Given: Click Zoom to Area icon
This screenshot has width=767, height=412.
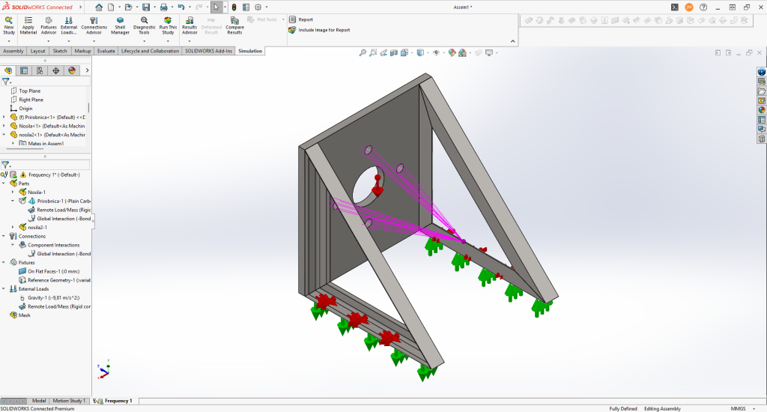Looking at the screenshot, I should [x=373, y=53].
